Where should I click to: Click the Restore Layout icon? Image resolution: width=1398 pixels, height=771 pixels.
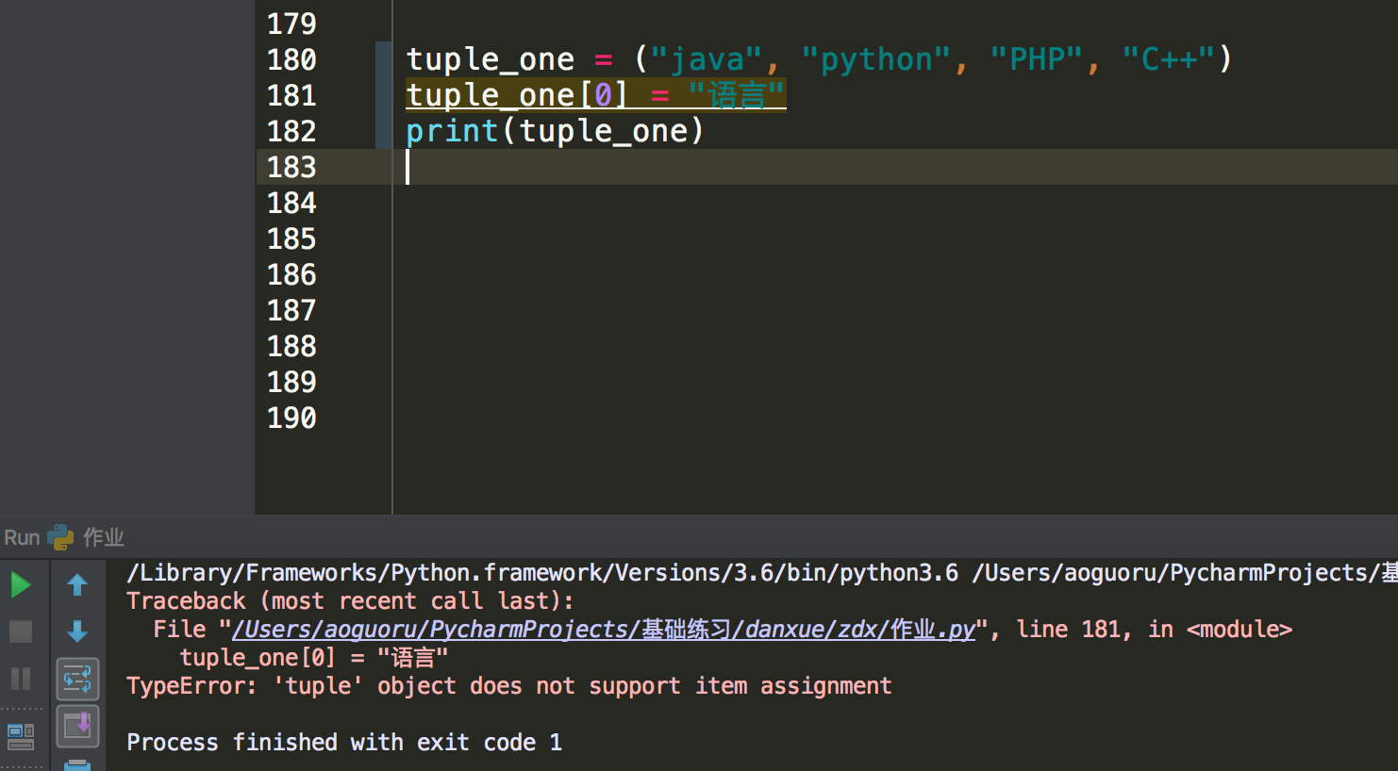pos(21,736)
